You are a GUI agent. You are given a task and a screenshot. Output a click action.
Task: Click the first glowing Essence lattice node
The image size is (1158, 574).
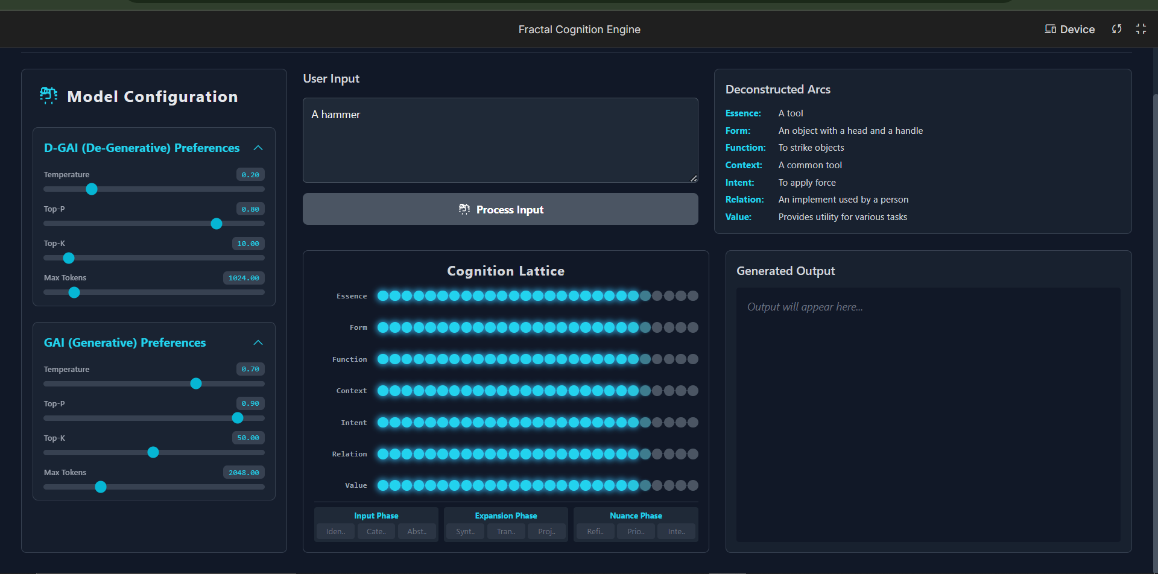[382, 295]
